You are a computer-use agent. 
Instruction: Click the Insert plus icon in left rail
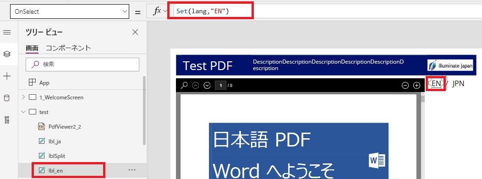(7, 76)
